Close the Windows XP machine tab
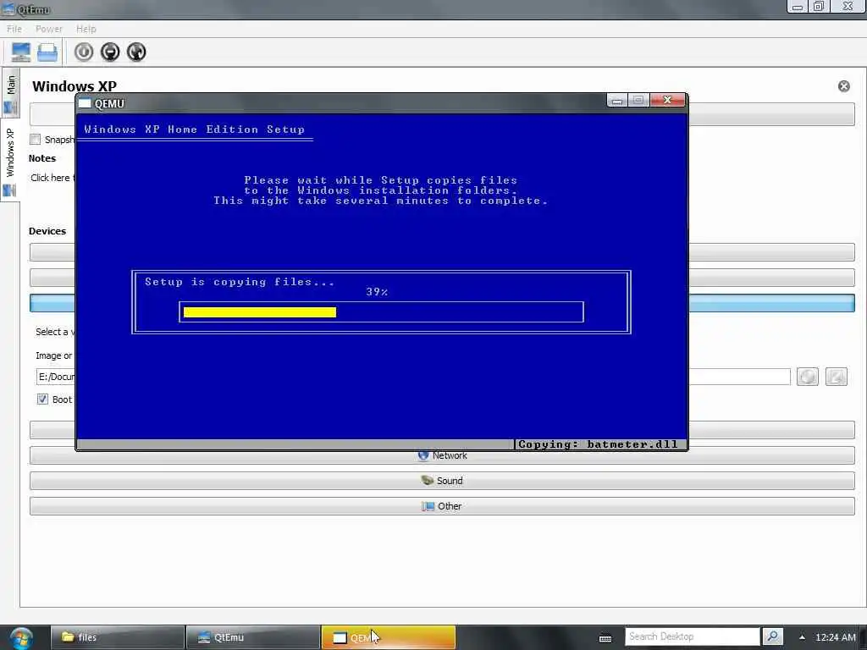Image resolution: width=867 pixels, height=650 pixels. click(x=844, y=86)
